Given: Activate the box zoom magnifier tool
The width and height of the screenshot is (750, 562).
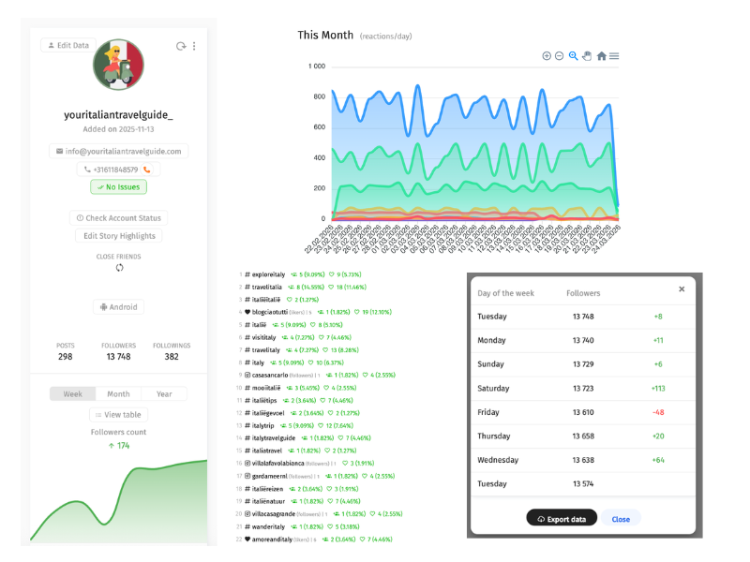Looking at the screenshot, I should tap(574, 56).
